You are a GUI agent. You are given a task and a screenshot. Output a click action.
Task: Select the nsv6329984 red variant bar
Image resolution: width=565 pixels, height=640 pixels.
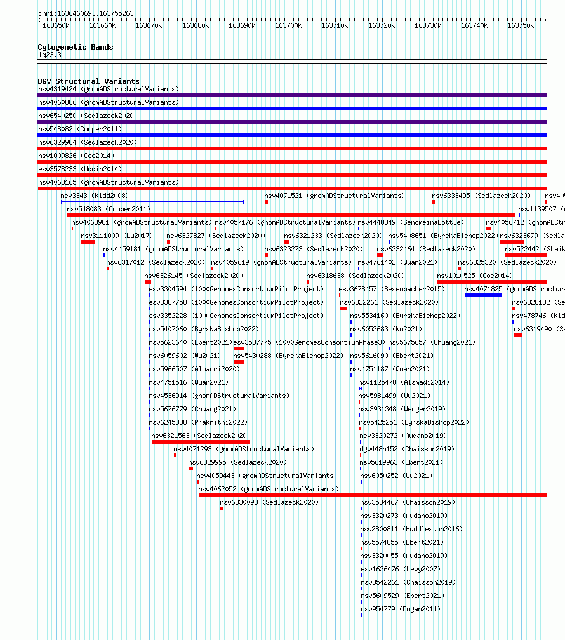[x=292, y=149]
